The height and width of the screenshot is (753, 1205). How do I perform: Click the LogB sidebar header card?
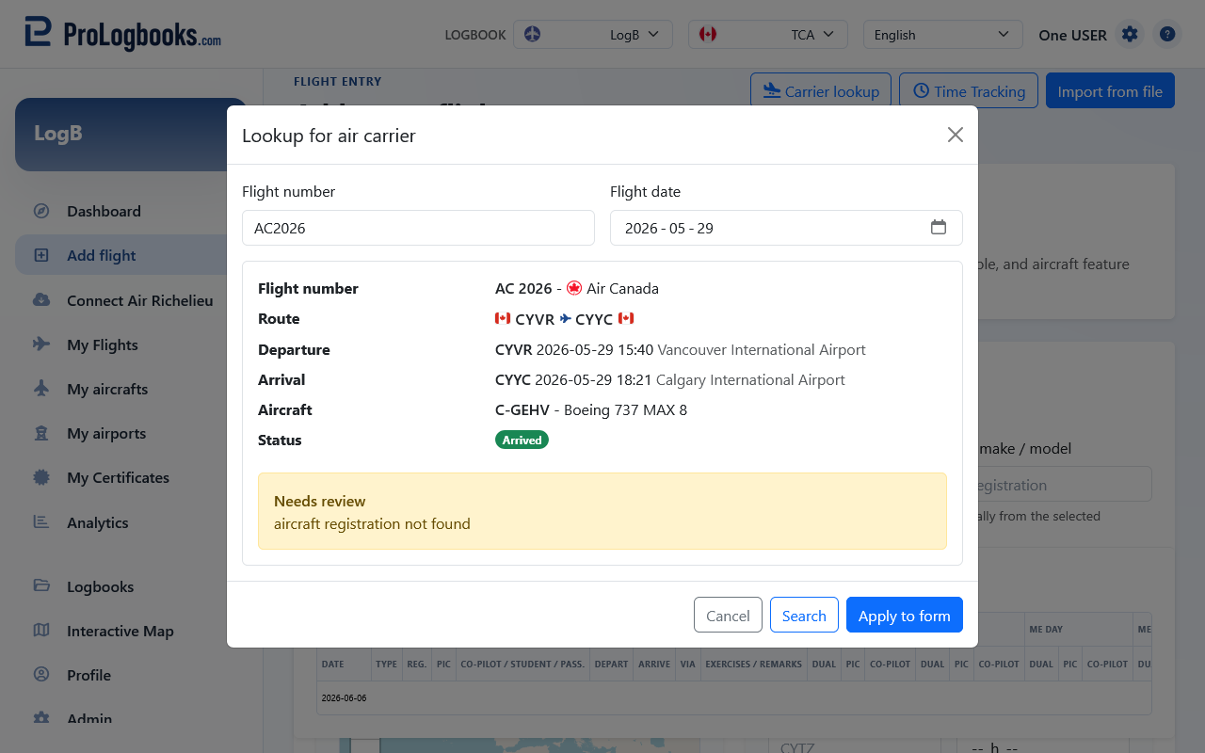[x=131, y=135]
